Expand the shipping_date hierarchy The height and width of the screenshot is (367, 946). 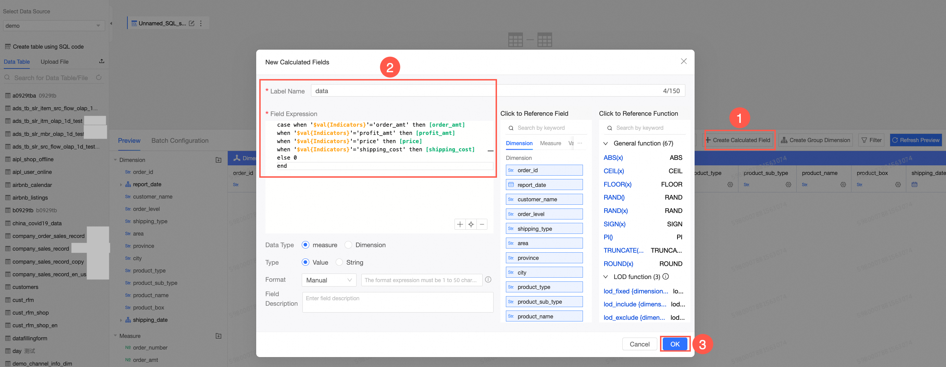point(121,320)
